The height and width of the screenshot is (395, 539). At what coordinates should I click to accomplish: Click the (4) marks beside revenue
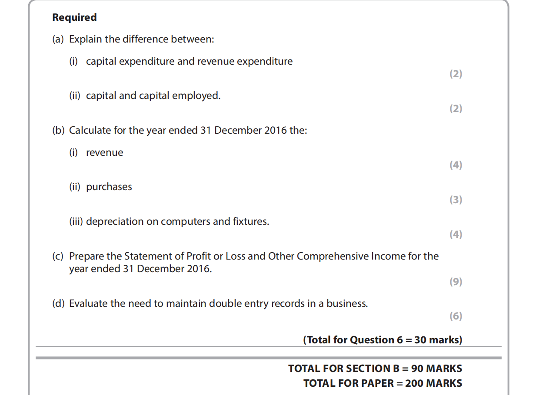pyautogui.click(x=456, y=165)
